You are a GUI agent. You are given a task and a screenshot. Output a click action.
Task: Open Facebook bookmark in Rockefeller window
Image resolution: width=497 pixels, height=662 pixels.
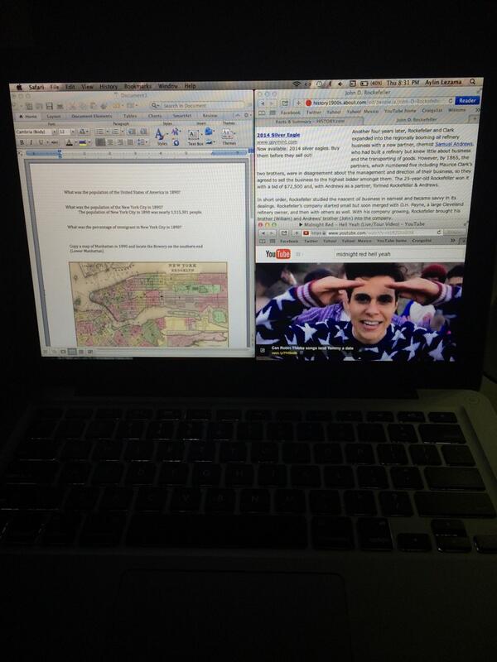[x=291, y=113]
